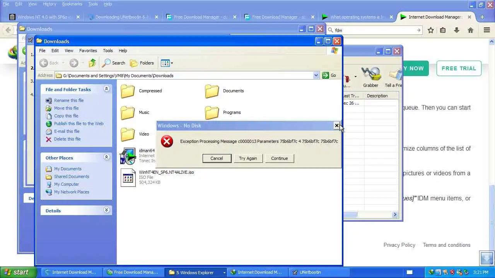Open the Programs folder
The width and height of the screenshot is (495, 278).
pos(212,113)
